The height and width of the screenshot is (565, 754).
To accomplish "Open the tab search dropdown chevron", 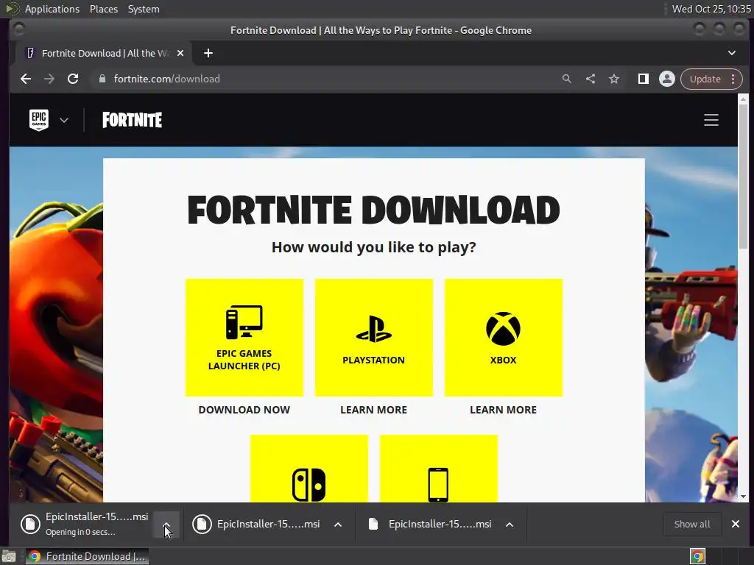I will click(731, 53).
